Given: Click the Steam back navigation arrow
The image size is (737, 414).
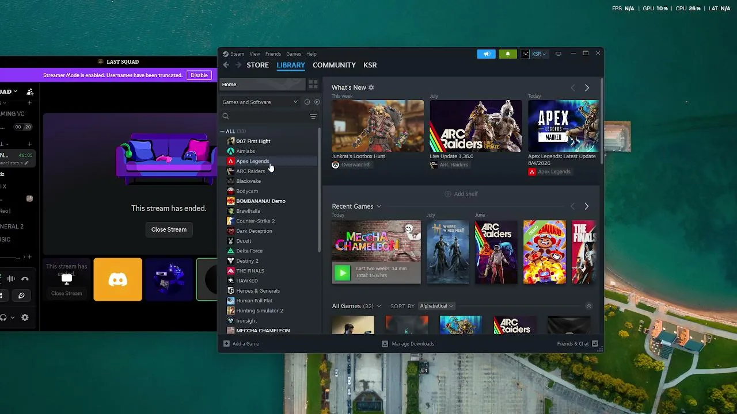Looking at the screenshot, I should pos(226,65).
